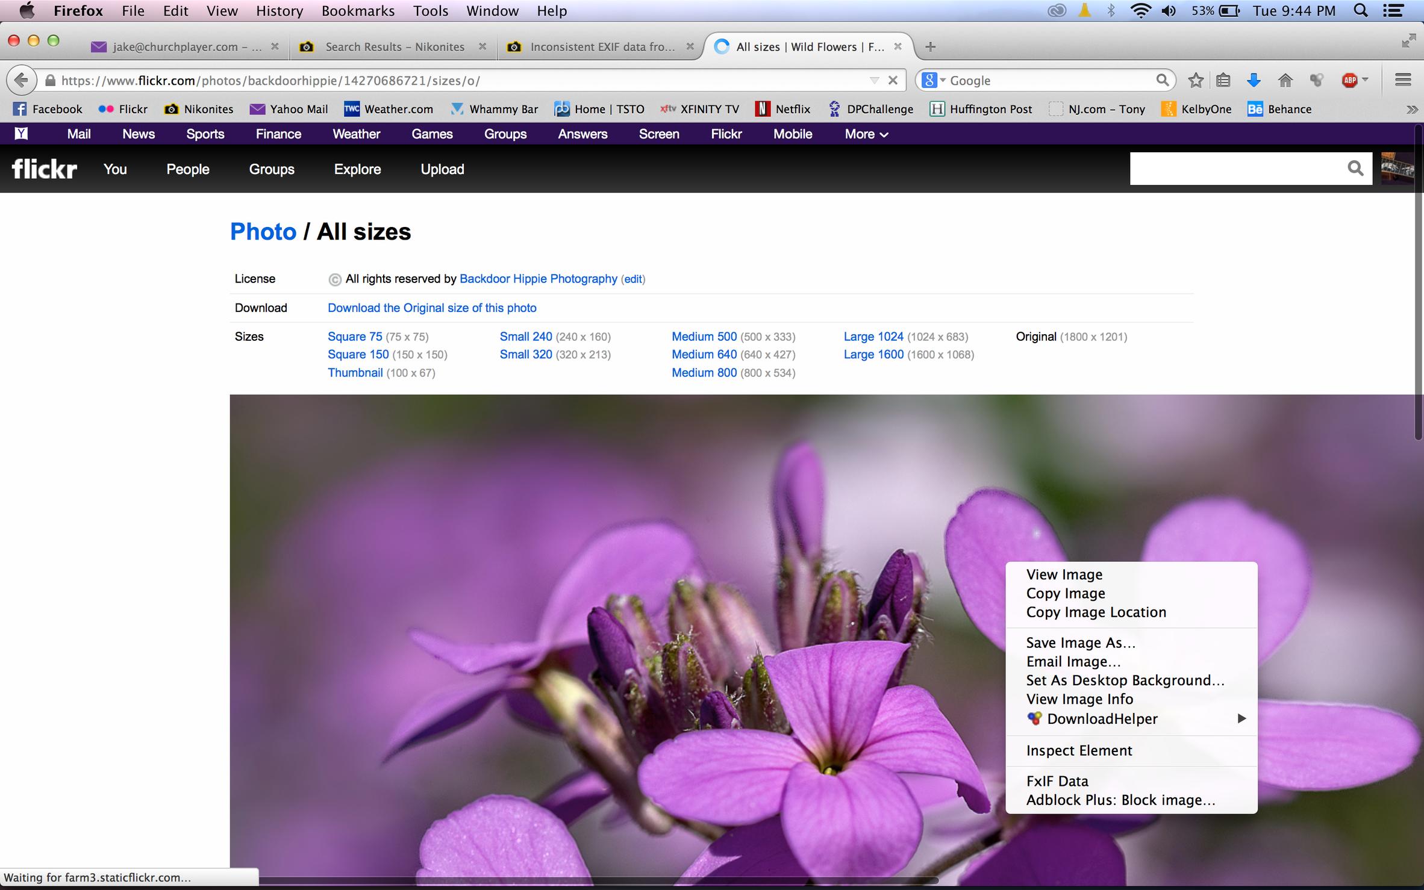
Task: Choose Save Image As from context menu
Action: (x=1081, y=643)
